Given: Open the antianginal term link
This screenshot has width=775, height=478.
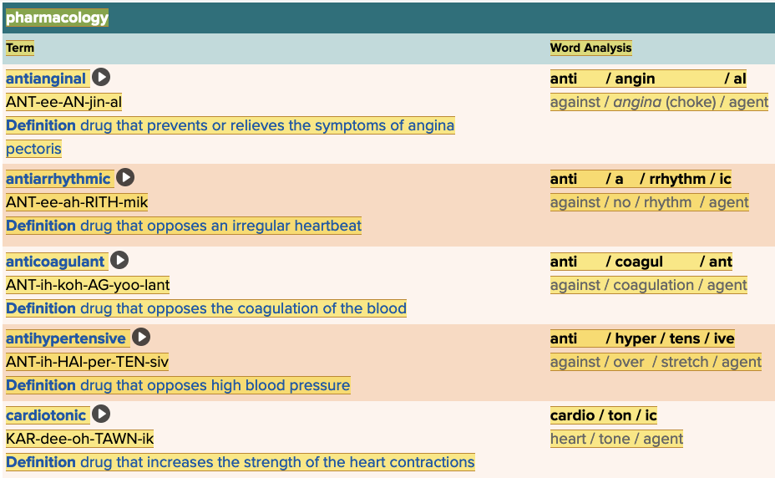Looking at the screenshot, I should tap(46, 79).
